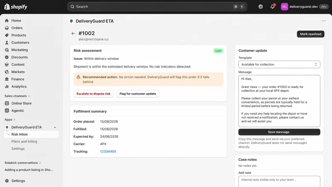332x187 pixels.
Task: Click Mark resolved button
Action: (310, 34)
